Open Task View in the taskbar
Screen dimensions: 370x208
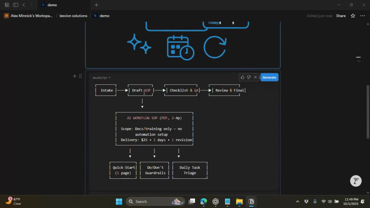(x=192, y=201)
